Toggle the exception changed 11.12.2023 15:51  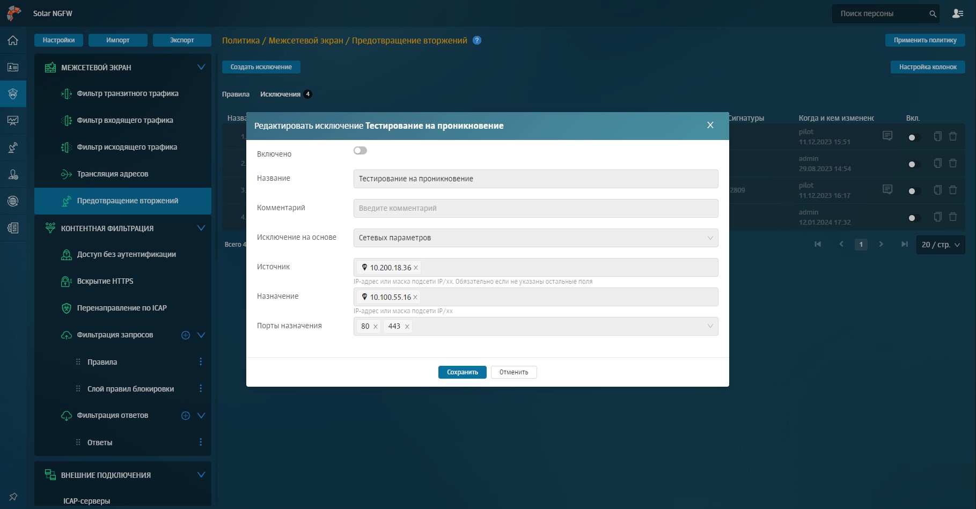coord(914,137)
